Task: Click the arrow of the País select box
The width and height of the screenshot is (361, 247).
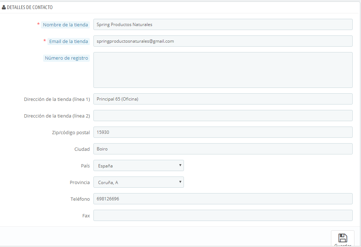Action: coord(180,165)
